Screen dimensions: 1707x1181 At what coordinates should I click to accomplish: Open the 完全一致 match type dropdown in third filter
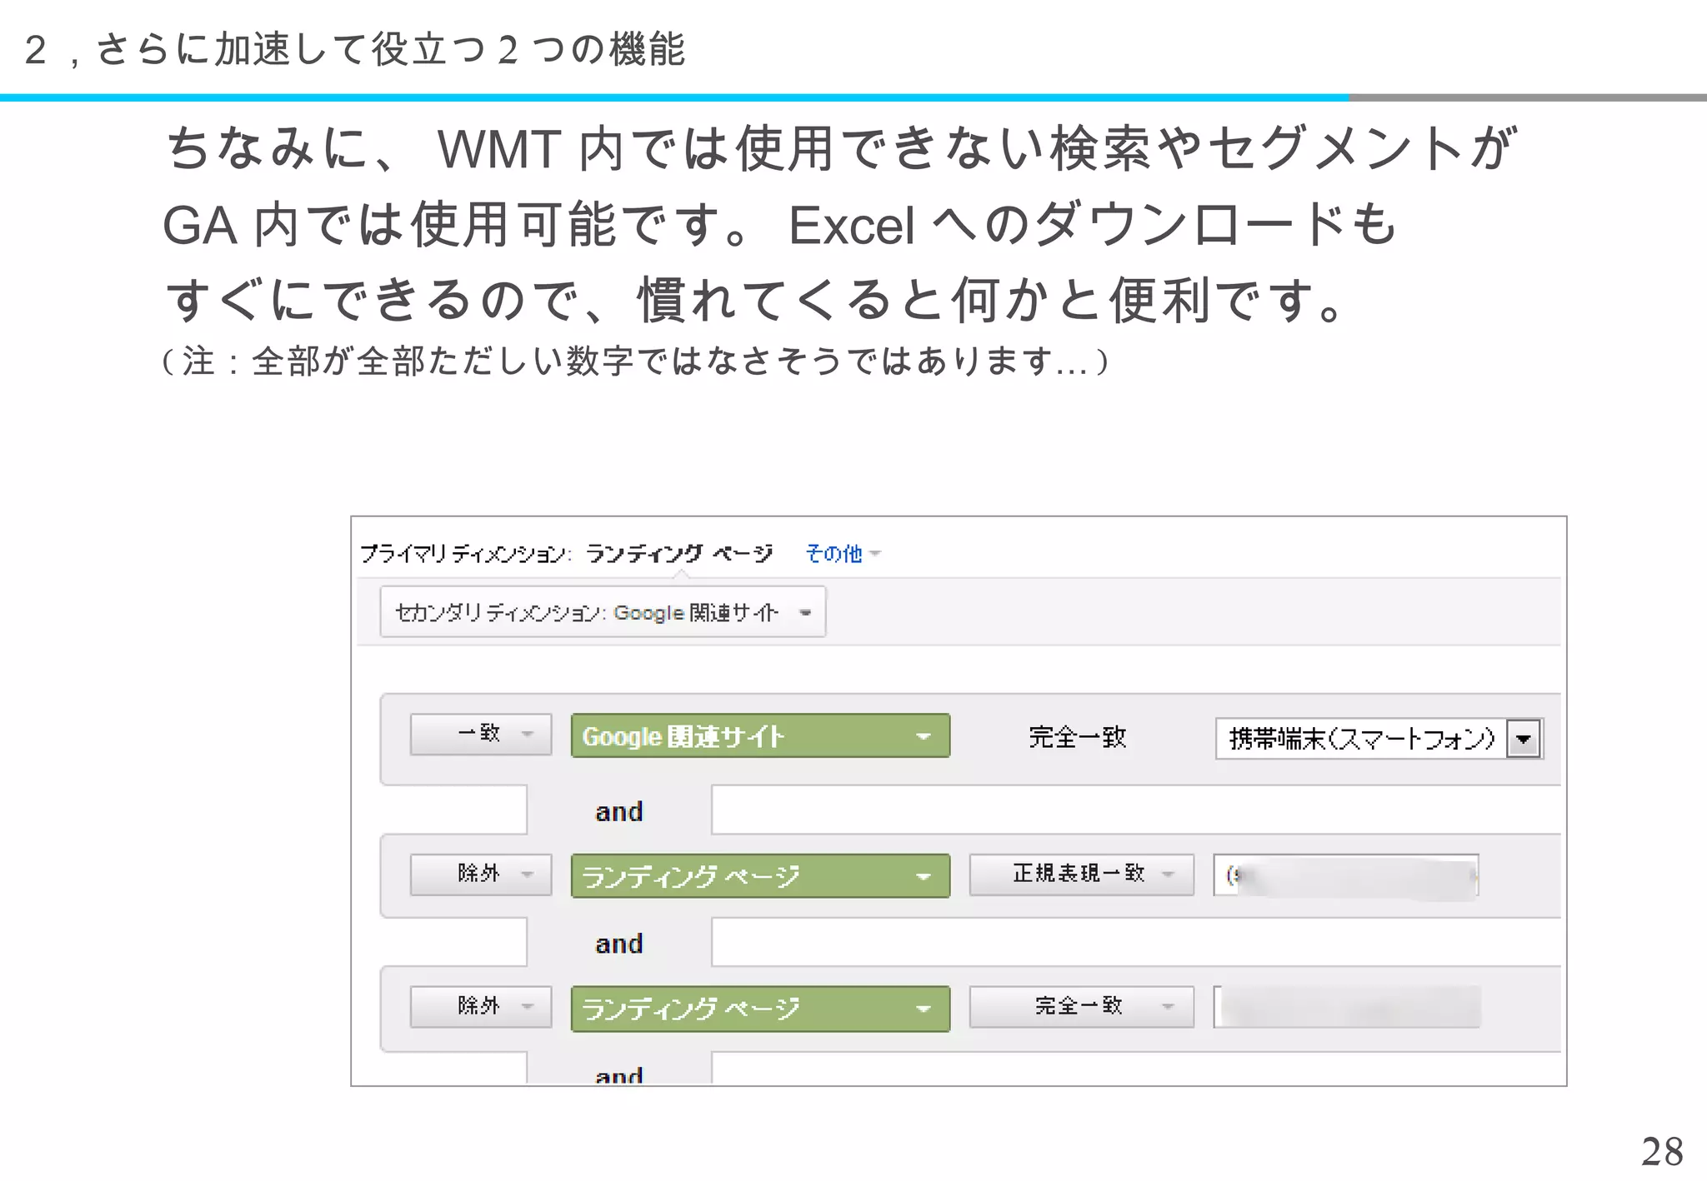pyautogui.click(x=1081, y=1007)
